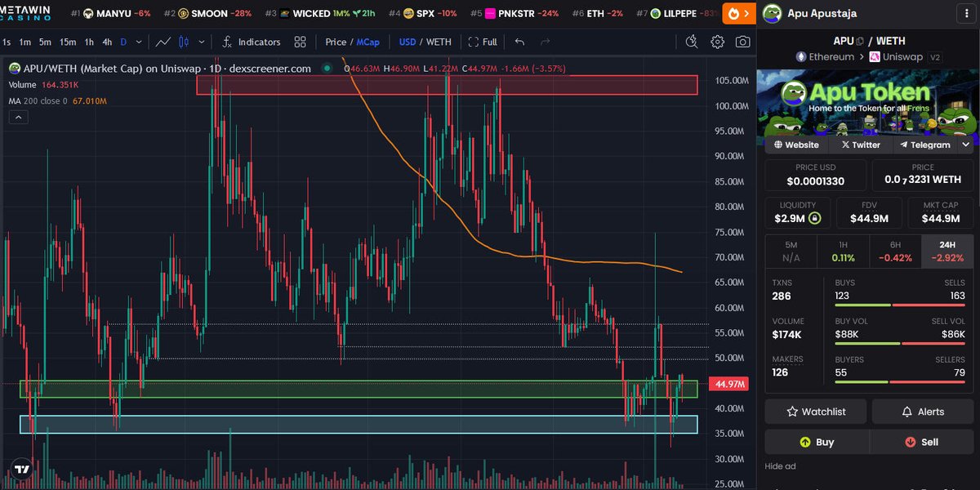Open Twitter social link
Viewport: 980px width, 490px height.
tap(860, 145)
